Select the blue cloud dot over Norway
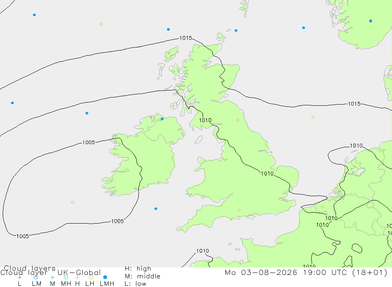392x287 pixels. point(370,21)
